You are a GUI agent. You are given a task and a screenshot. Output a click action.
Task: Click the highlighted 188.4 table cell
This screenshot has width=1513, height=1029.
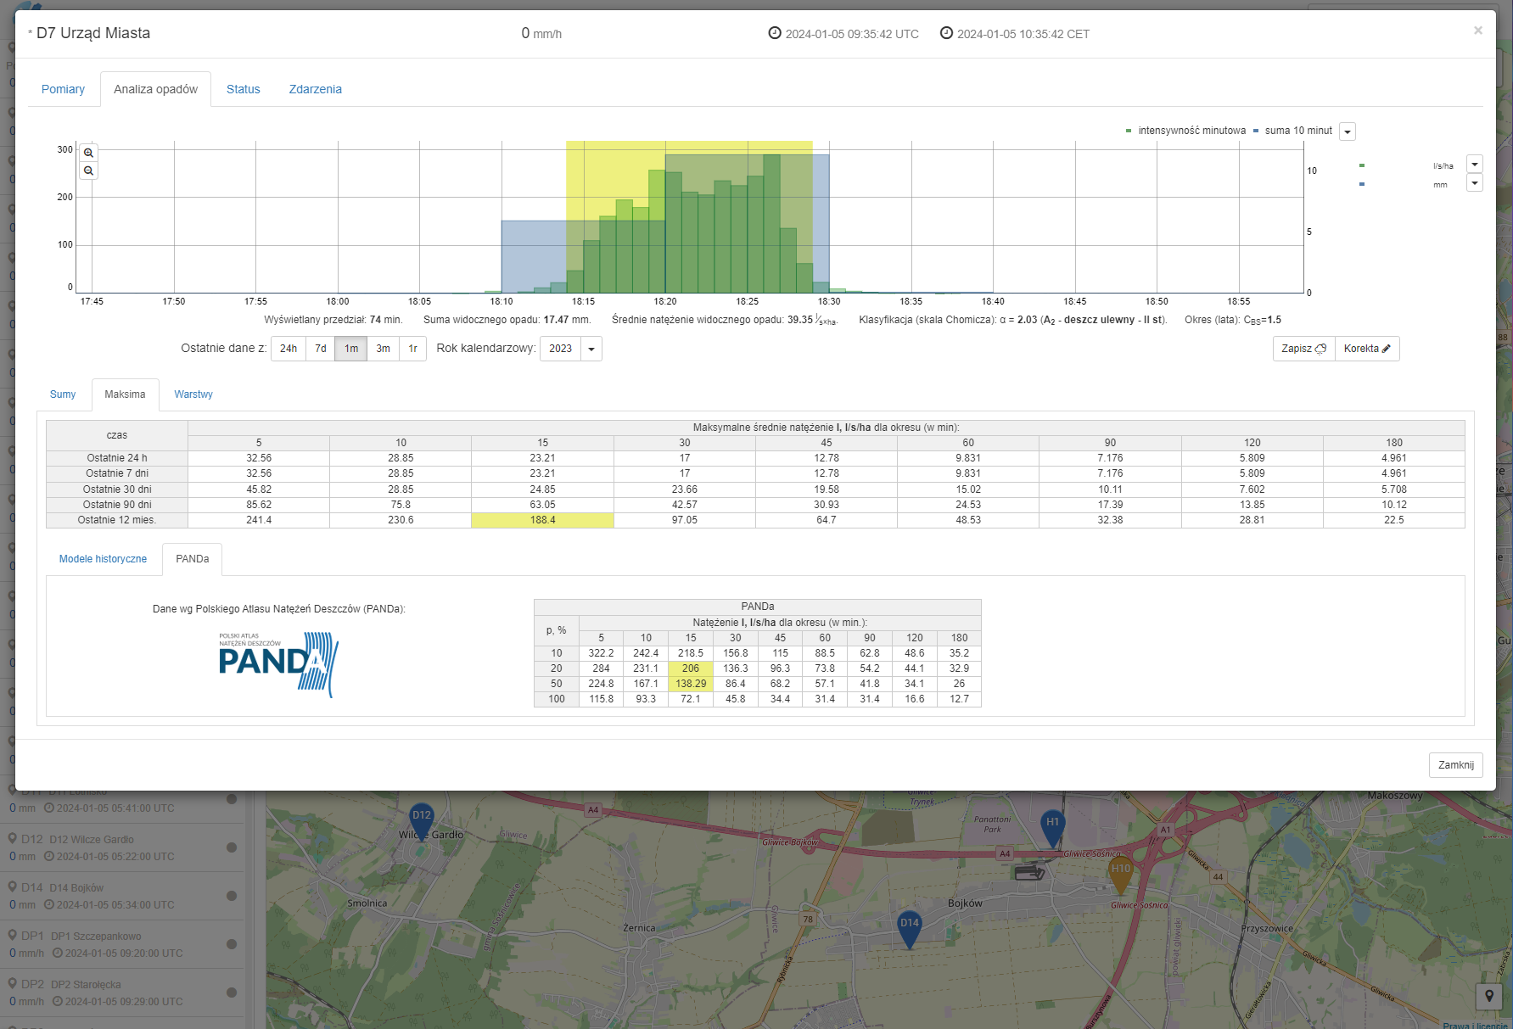pyautogui.click(x=542, y=520)
